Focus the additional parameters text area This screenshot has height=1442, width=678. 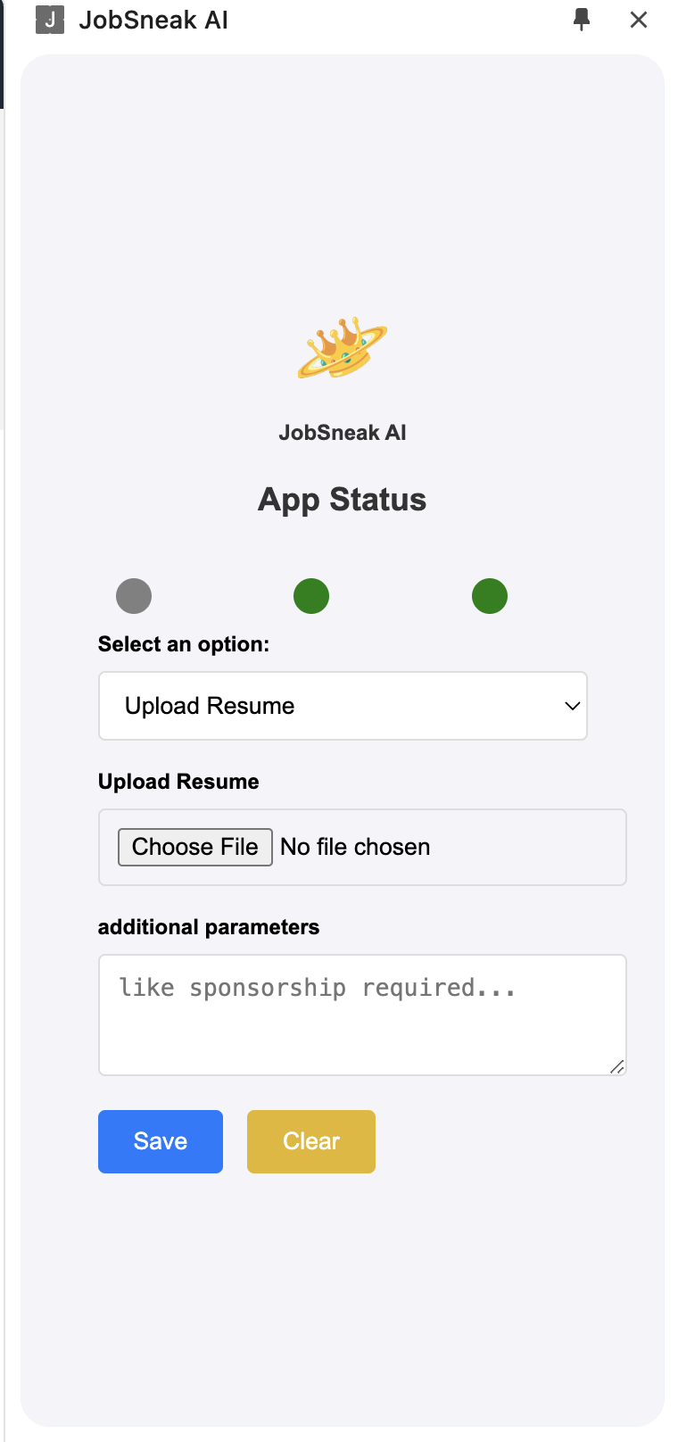tap(362, 1015)
